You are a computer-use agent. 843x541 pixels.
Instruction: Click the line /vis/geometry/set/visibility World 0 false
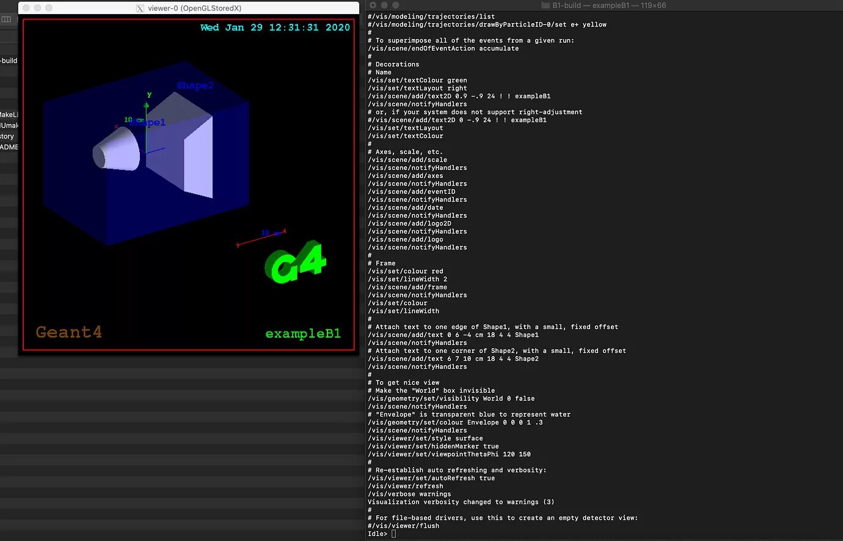[451, 398]
